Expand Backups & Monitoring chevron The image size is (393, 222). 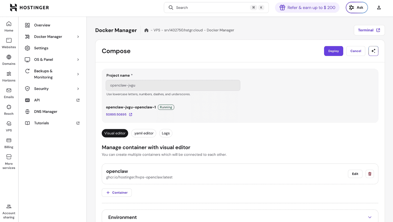[78, 74]
